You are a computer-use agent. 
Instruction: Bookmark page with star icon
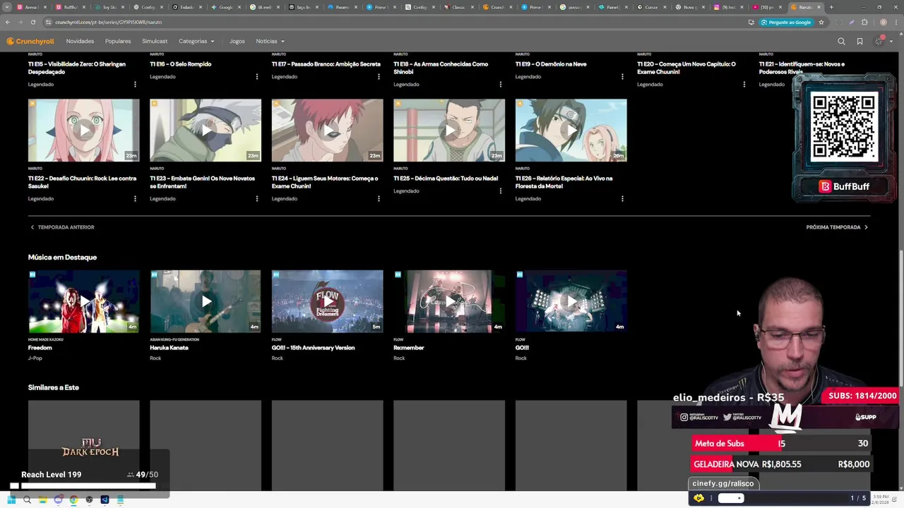point(821,22)
